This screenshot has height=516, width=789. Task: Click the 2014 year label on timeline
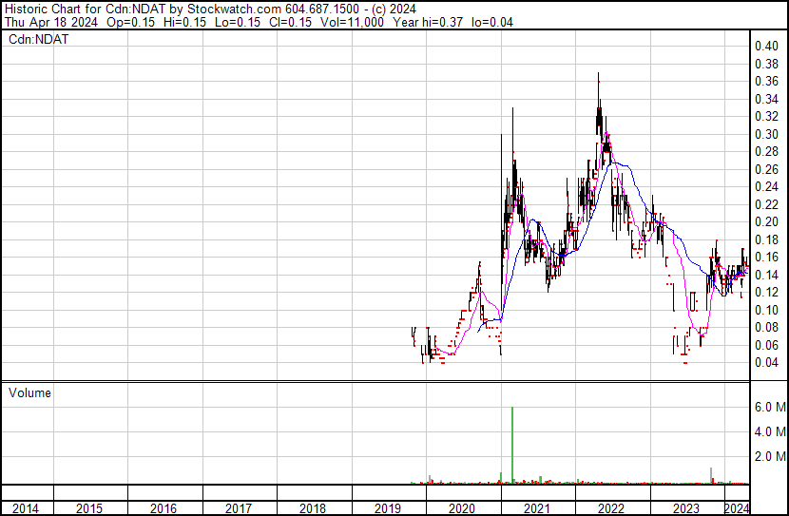27,508
